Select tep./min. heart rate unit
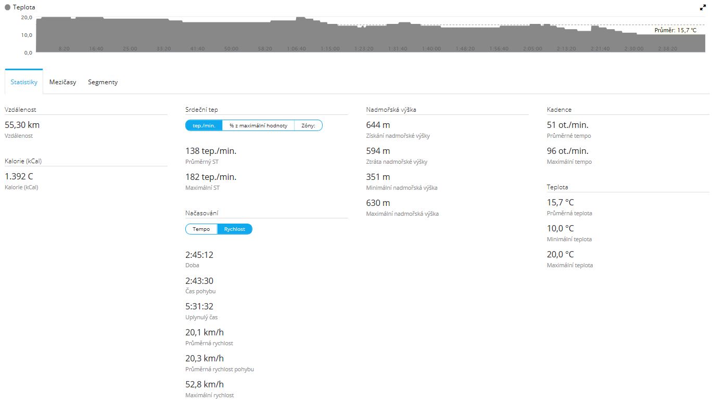This screenshot has width=713, height=404. (x=204, y=125)
